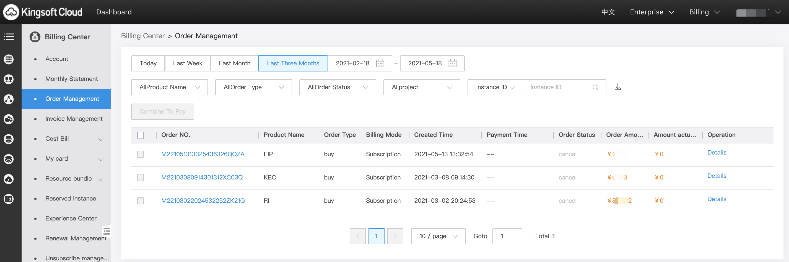Screen dimensions: 789x262
Task: Open order link M221051313325436326QQZA
Action: coord(203,154)
